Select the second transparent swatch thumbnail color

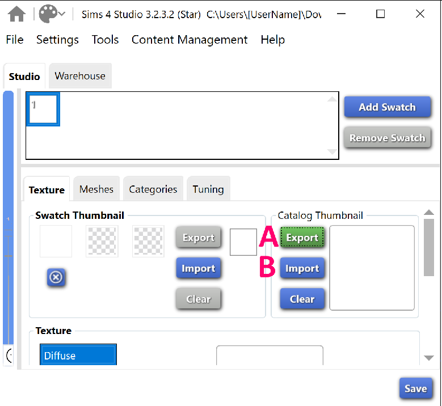coord(102,241)
